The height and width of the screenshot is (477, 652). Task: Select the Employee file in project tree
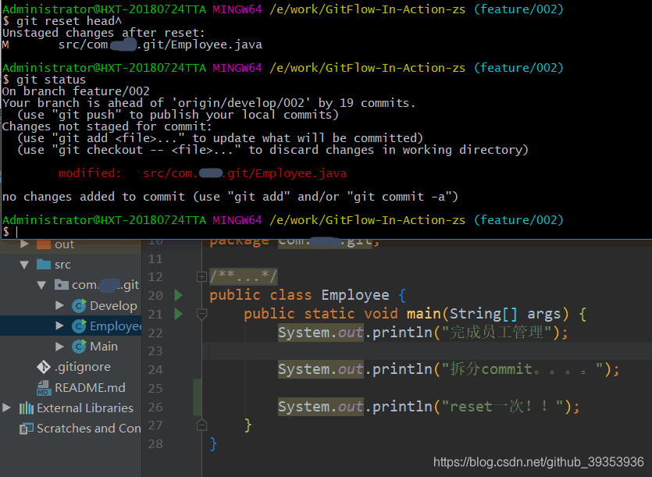pyautogui.click(x=116, y=326)
